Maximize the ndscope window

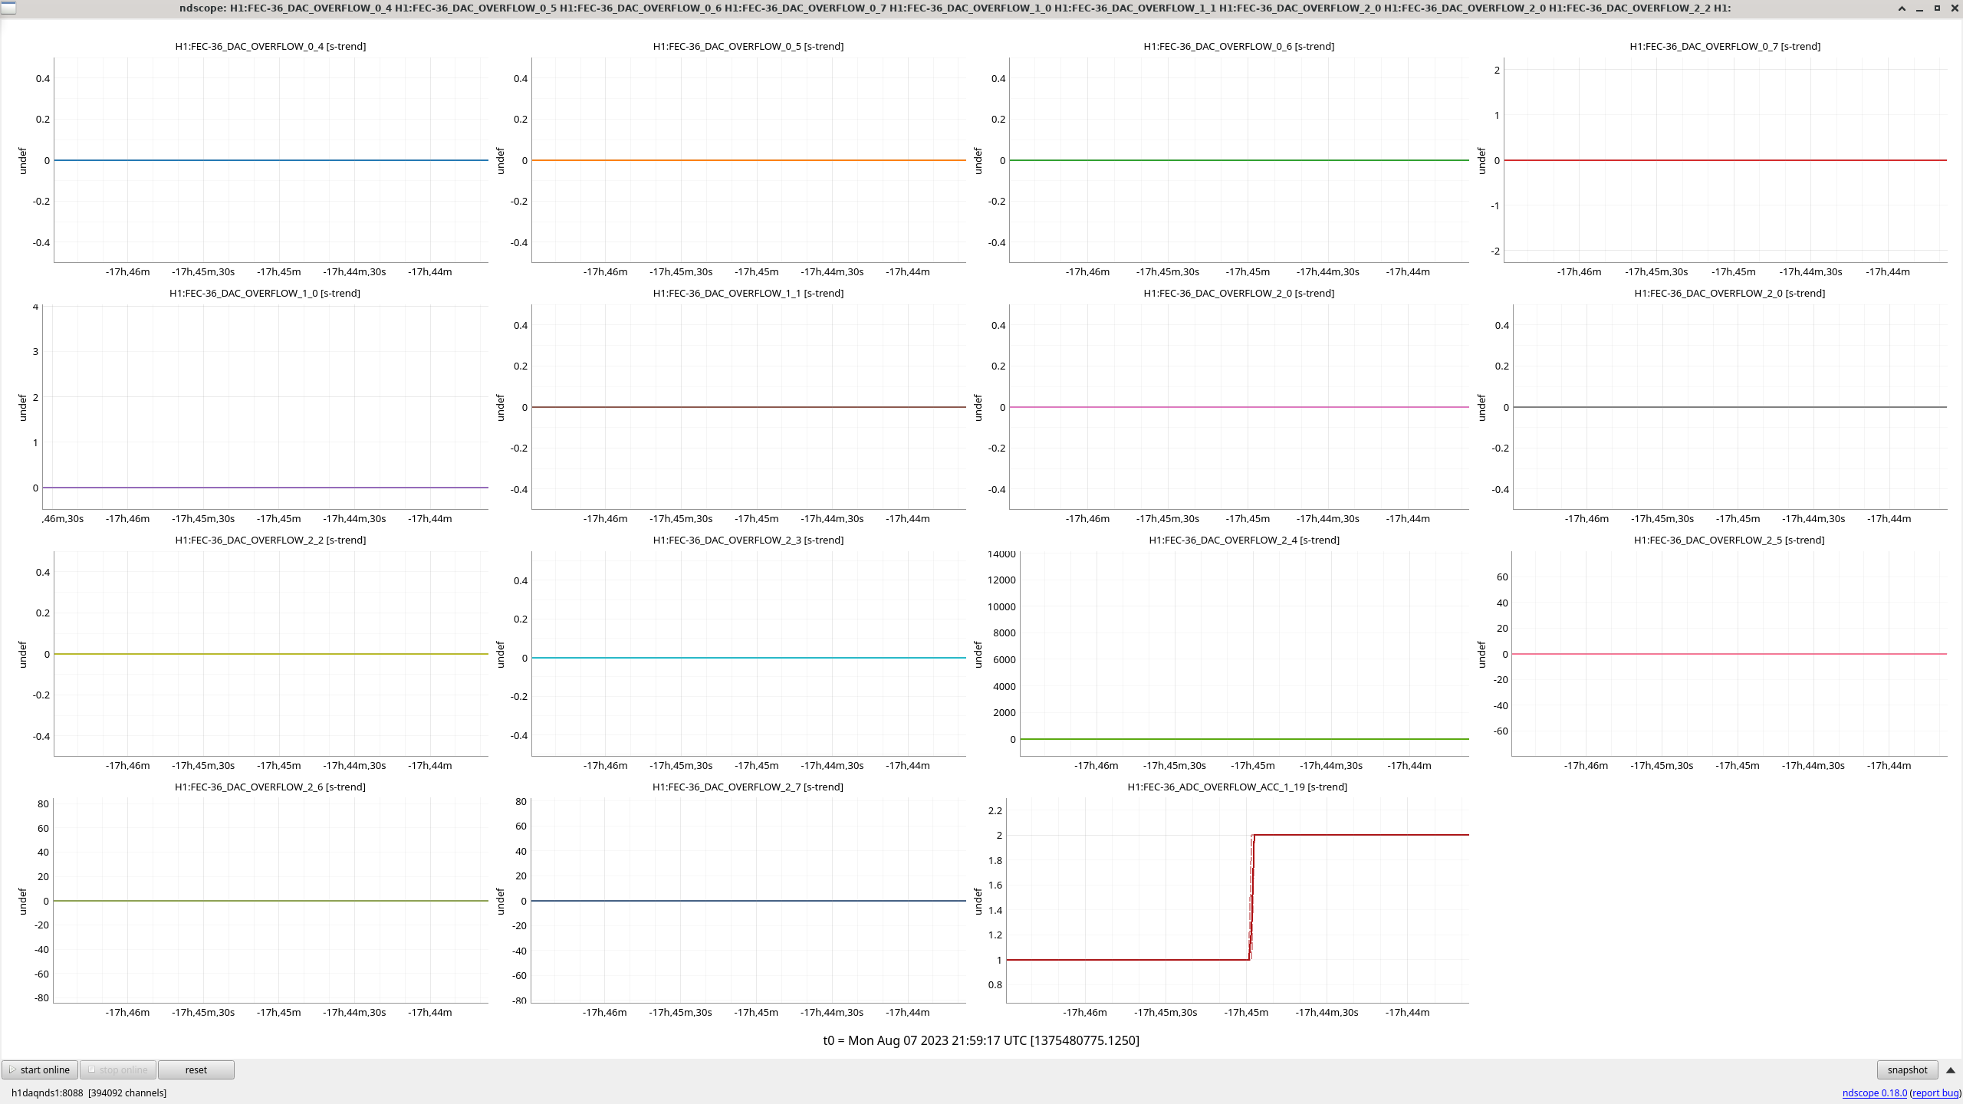pos(1937,8)
